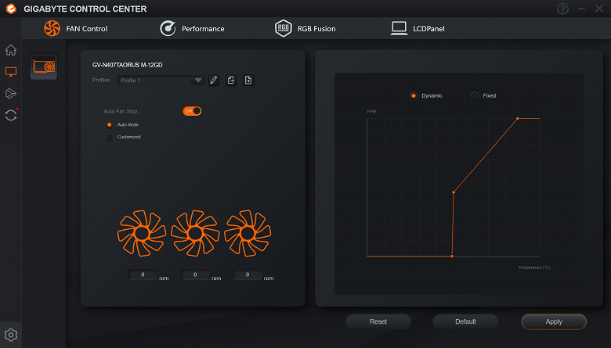
Task: Select the graphics card device thumbnail
Action: point(44,66)
